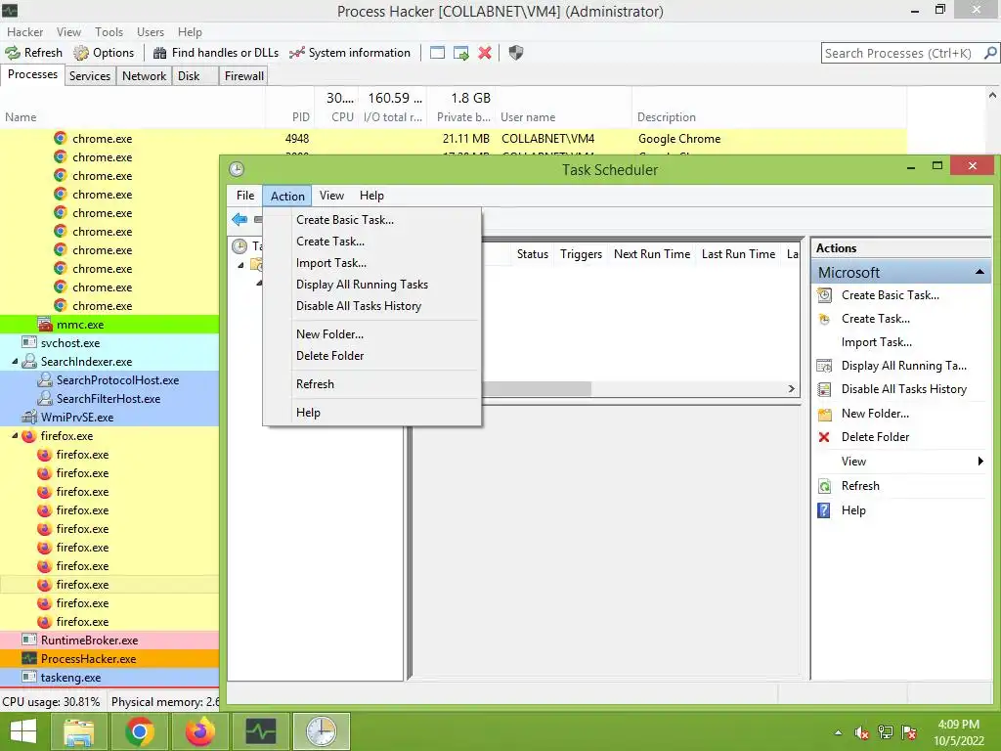
Task: Open Firefox from the taskbar
Action: click(199, 731)
